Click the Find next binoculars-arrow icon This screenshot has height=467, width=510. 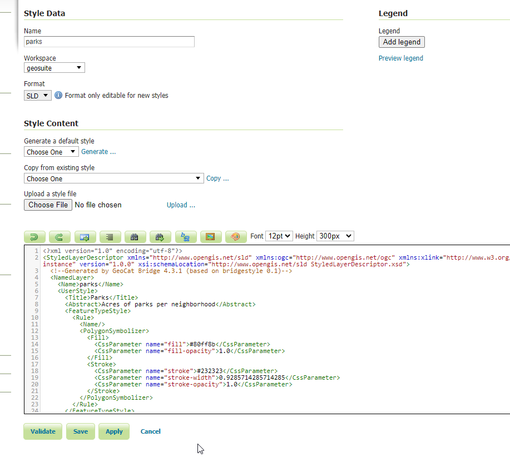(160, 237)
